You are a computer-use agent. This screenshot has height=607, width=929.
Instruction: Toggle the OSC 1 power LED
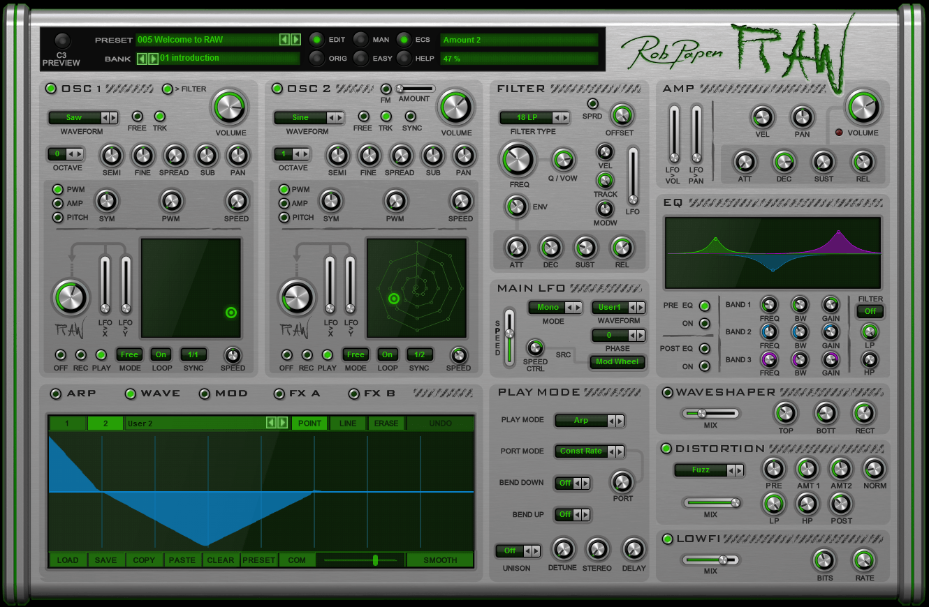pyautogui.click(x=51, y=89)
